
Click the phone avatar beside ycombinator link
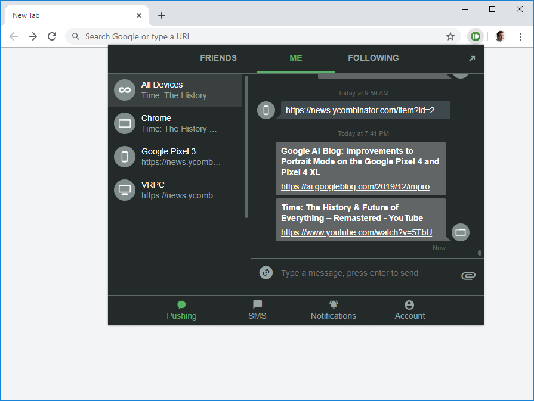click(x=266, y=110)
